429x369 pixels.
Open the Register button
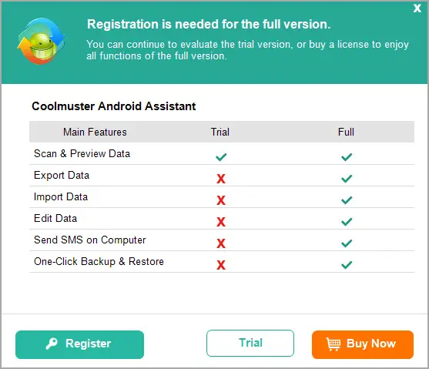[x=79, y=344]
